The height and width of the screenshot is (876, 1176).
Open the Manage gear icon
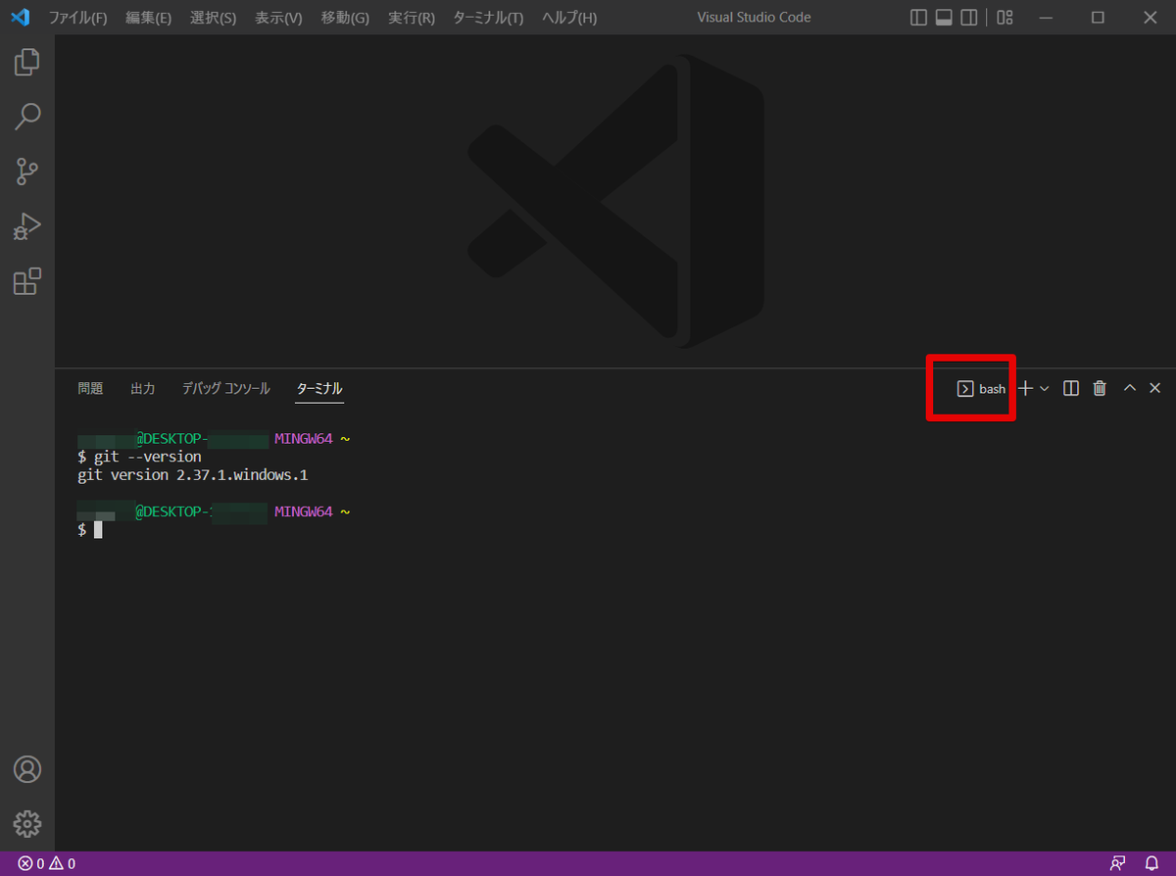click(27, 823)
